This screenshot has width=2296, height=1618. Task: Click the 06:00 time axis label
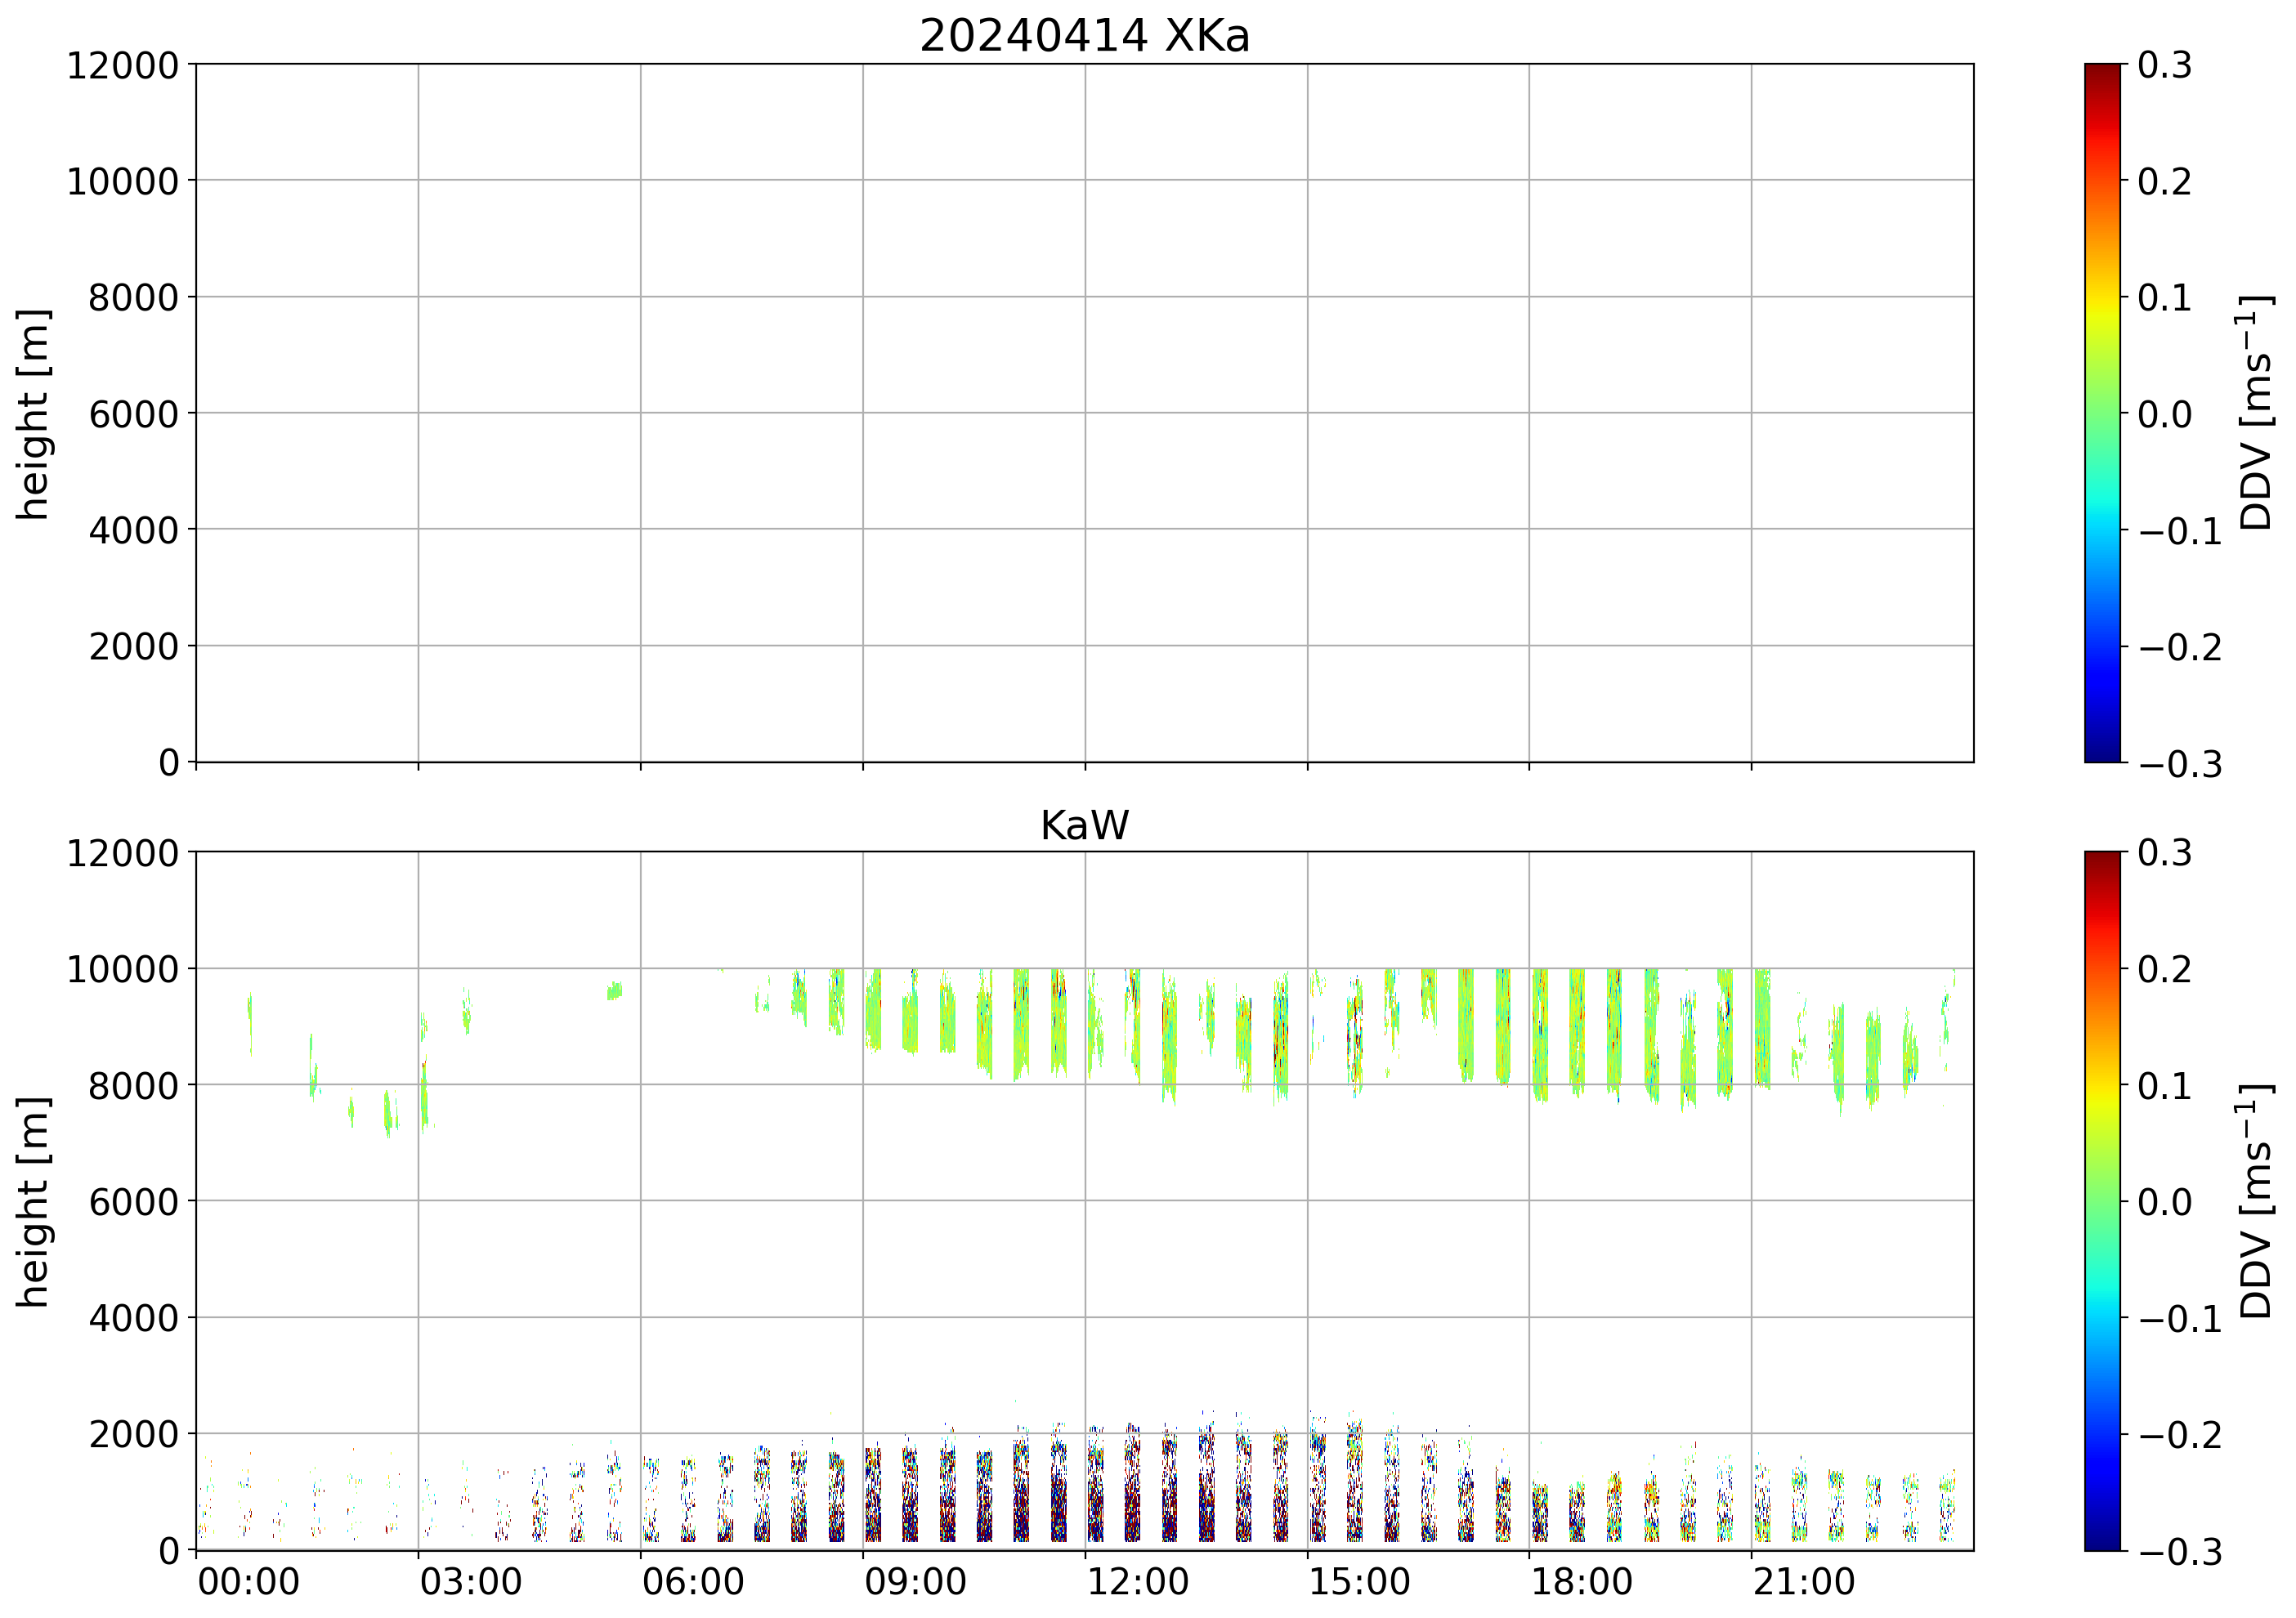point(693,1582)
